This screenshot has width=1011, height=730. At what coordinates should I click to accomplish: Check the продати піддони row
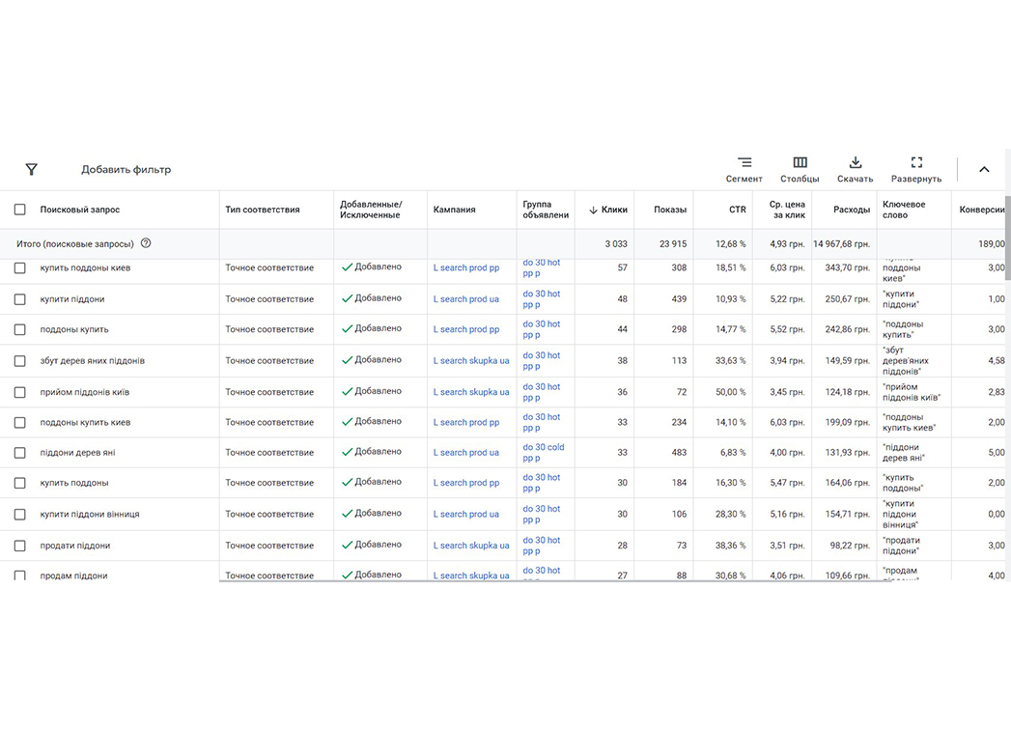point(20,546)
